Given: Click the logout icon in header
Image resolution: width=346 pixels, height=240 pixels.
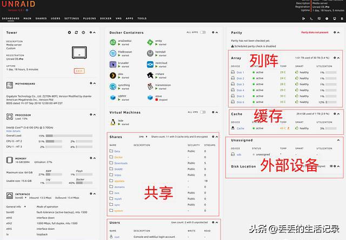Looking at the screenshot, I should click(x=303, y=18).
